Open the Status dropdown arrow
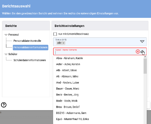Viewport: 151px width, 124px height. [x=142, y=42]
